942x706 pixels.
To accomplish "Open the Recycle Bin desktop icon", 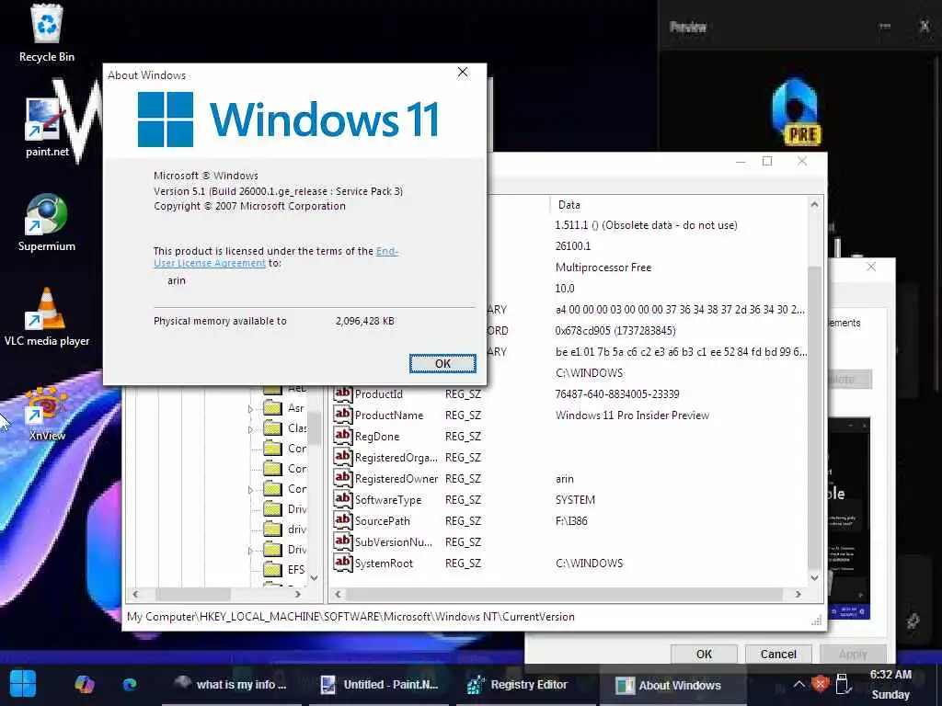I will coord(46,32).
